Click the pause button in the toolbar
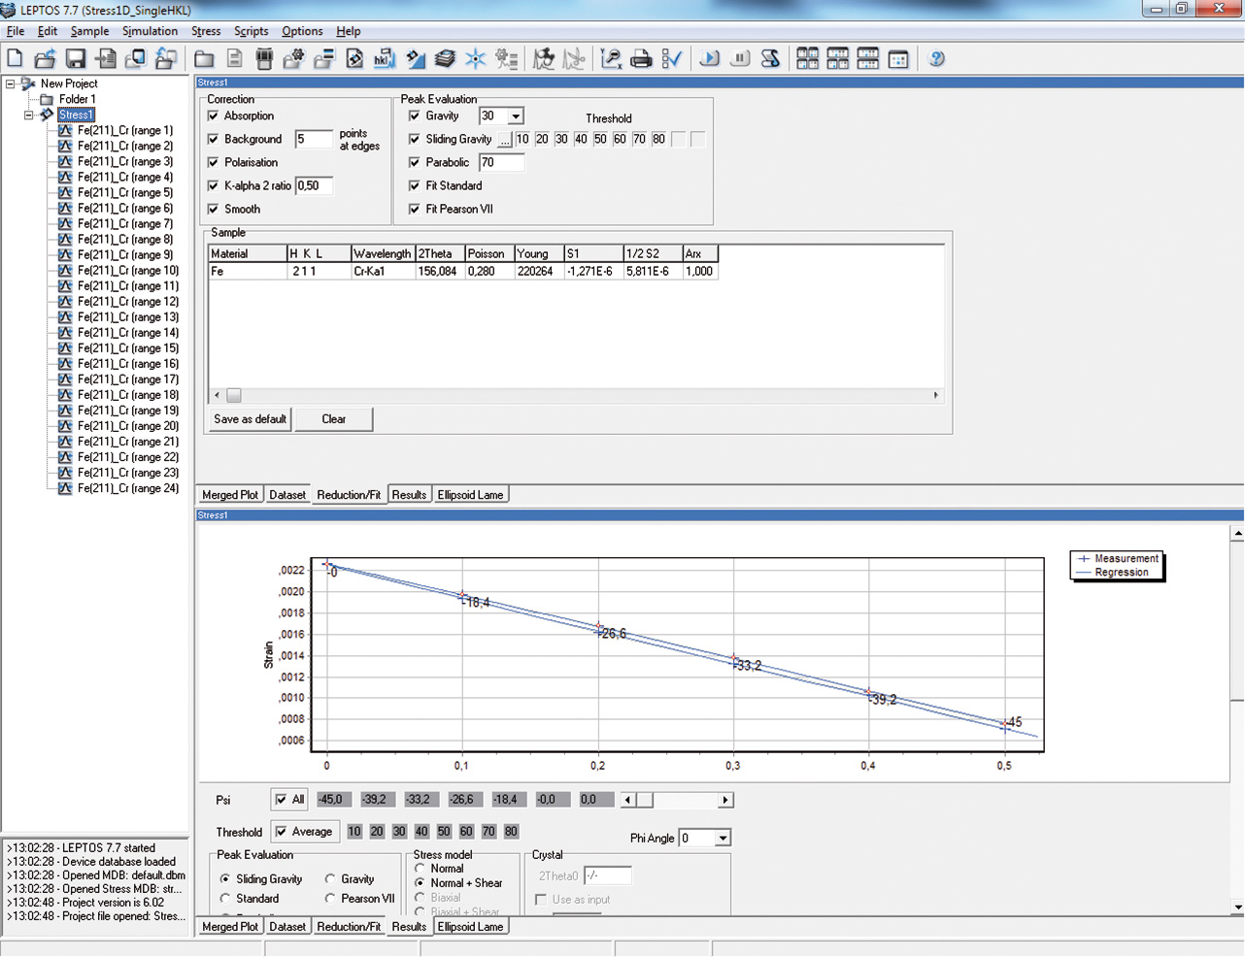Image resolution: width=1245 pixels, height=957 pixels. (740, 59)
